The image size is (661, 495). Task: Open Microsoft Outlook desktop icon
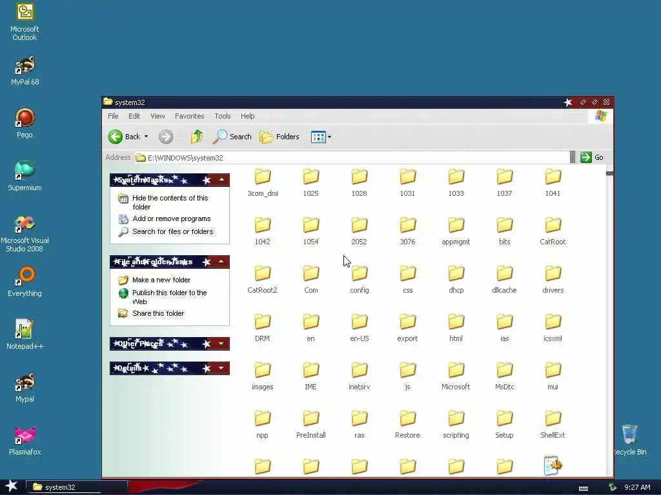pos(25,22)
